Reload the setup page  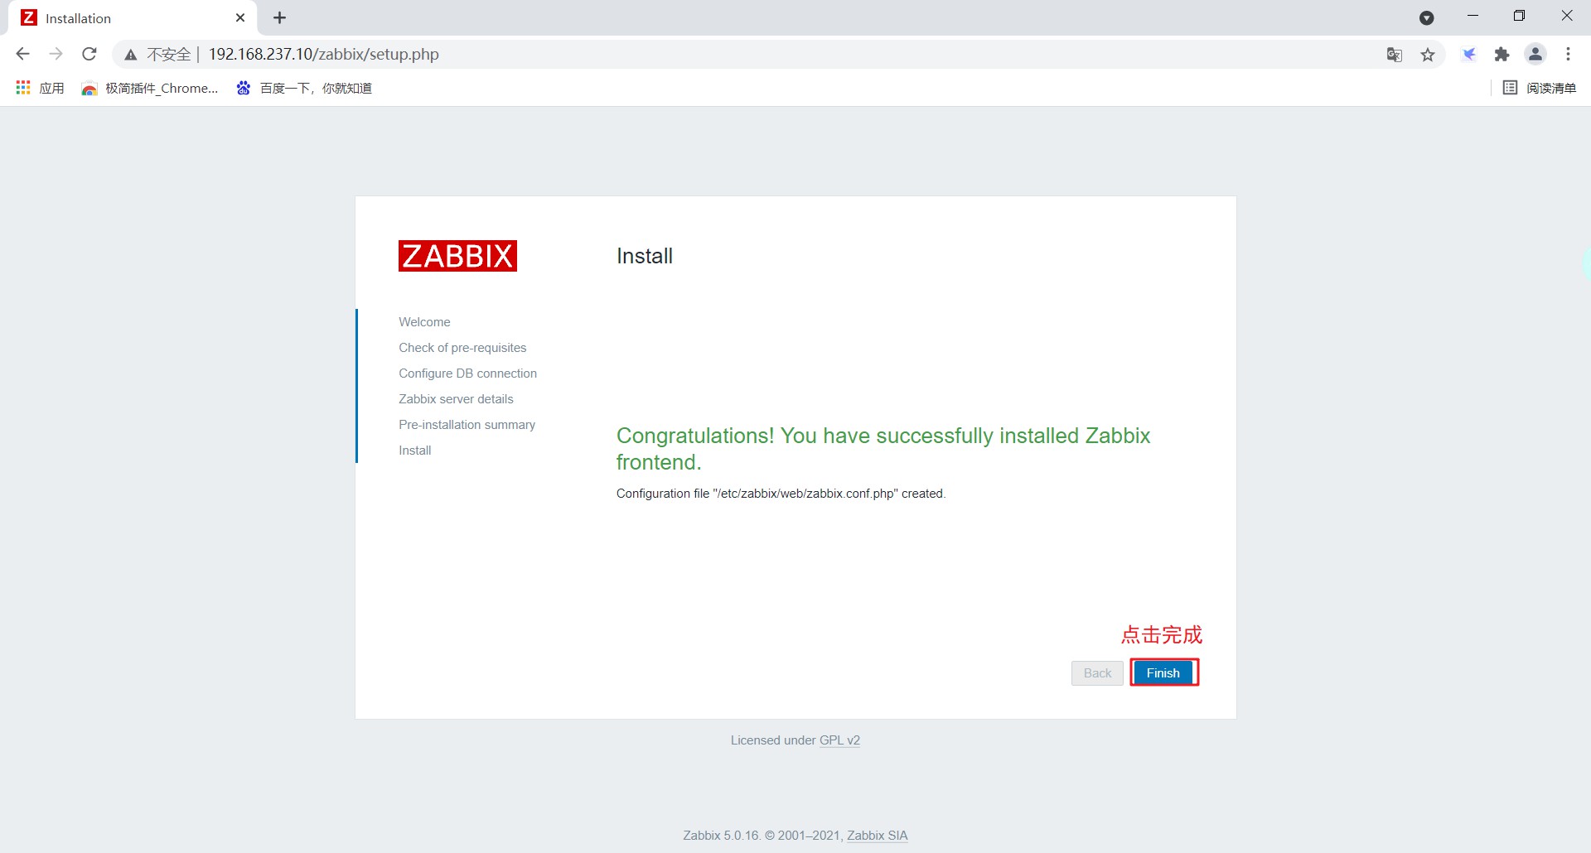89,54
